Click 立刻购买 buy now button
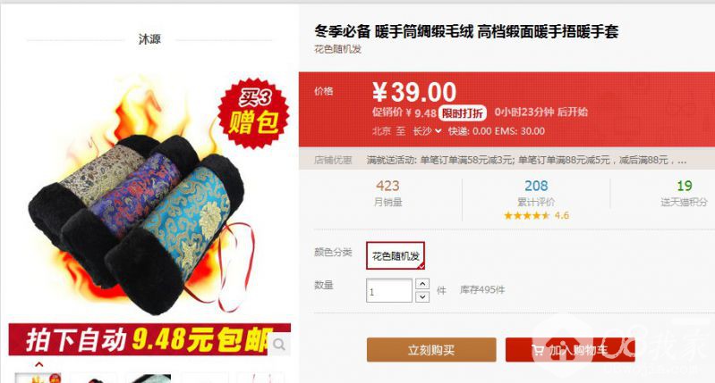Viewport: 715px width, 383px height. pyautogui.click(x=431, y=350)
